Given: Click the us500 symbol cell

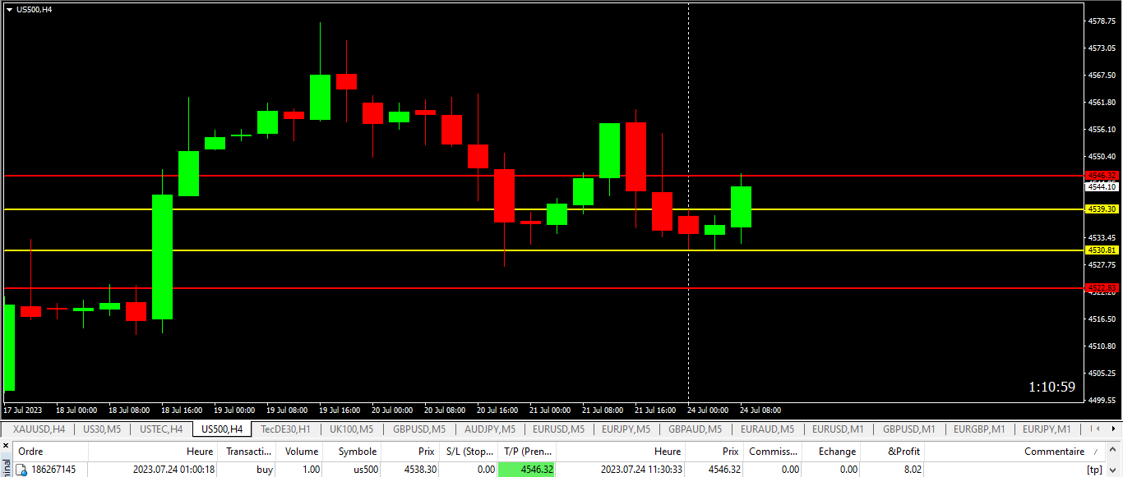Looking at the screenshot, I should coord(364,470).
